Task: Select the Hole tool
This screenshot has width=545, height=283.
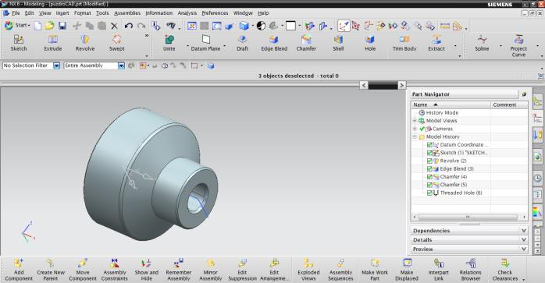Action: click(370, 43)
